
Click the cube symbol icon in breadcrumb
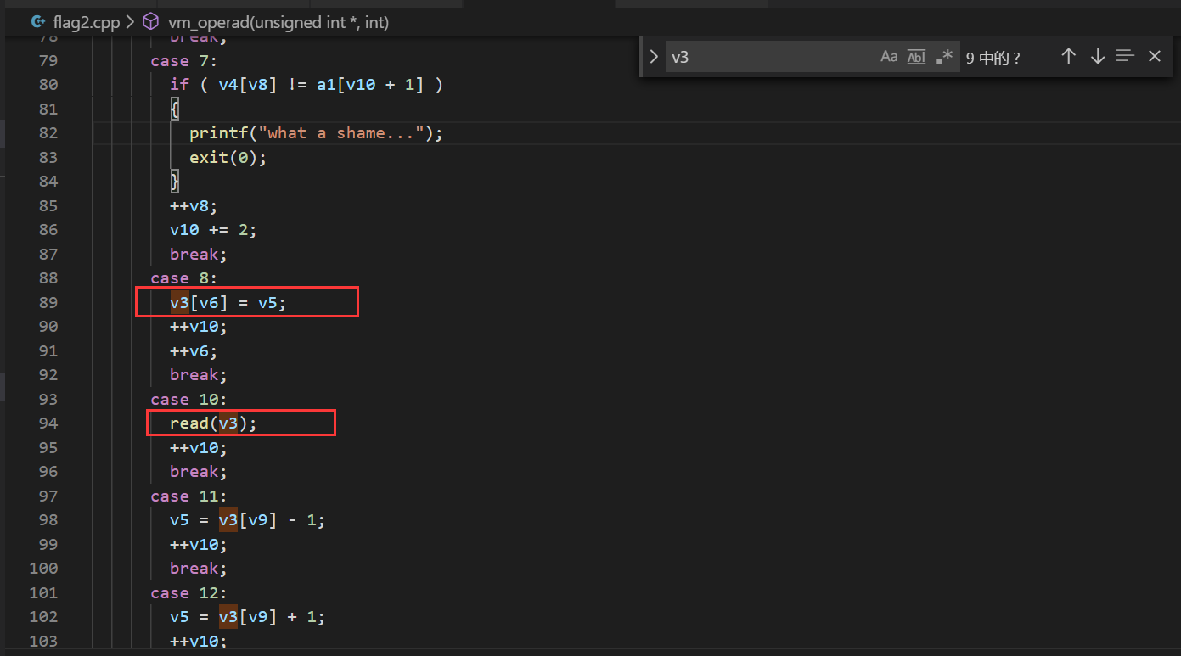[x=149, y=22]
